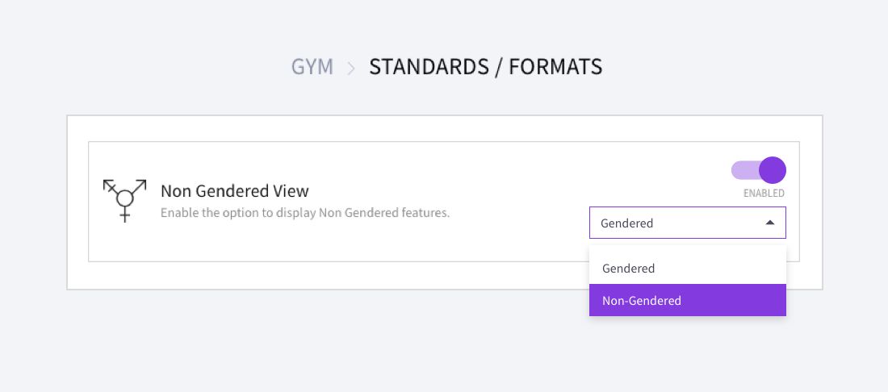Disable the Non Gendered View toggle

pyautogui.click(x=758, y=170)
